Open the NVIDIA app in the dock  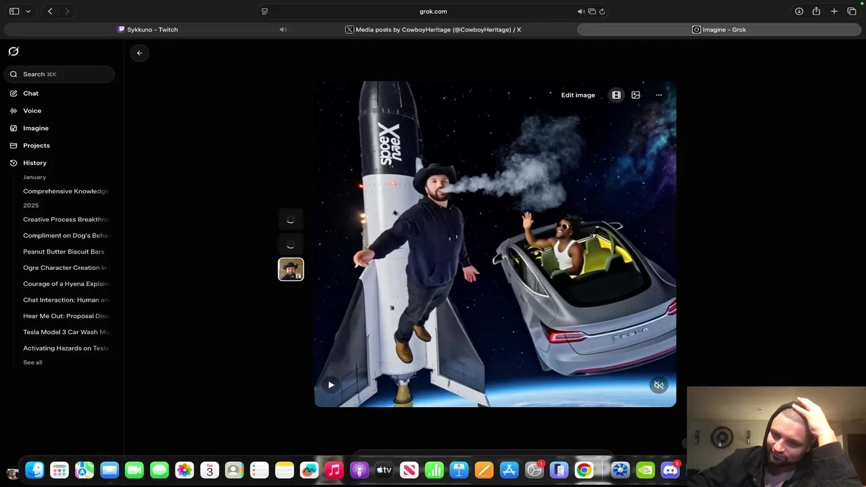645,470
